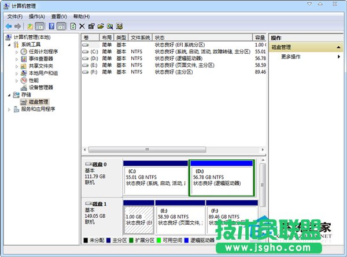Click the 扩展分区 green legend swatch

[x=131, y=240]
